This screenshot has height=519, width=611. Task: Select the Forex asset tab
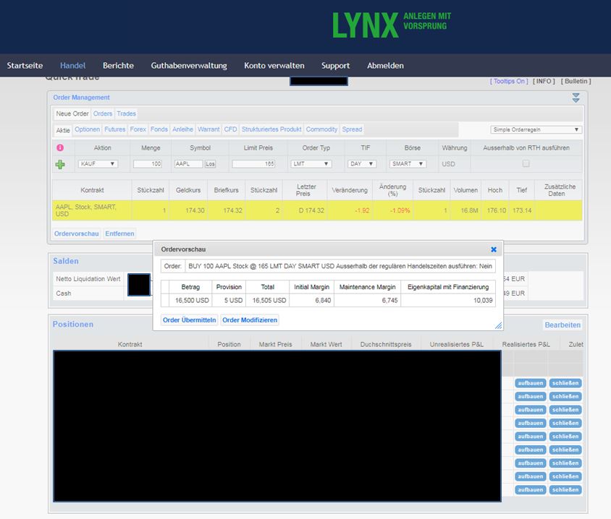click(x=138, y=129)
